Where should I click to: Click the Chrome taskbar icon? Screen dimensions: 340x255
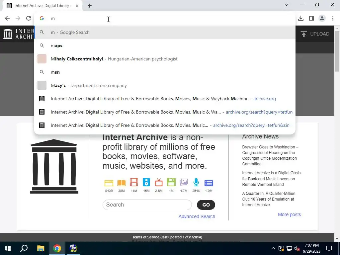57,248
